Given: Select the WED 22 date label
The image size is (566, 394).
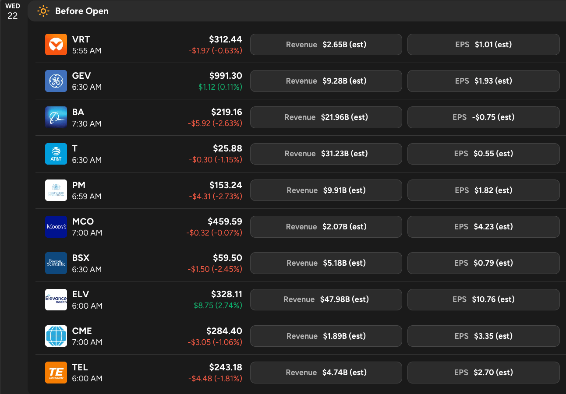Looking at the screenshot, I should 13,11.
